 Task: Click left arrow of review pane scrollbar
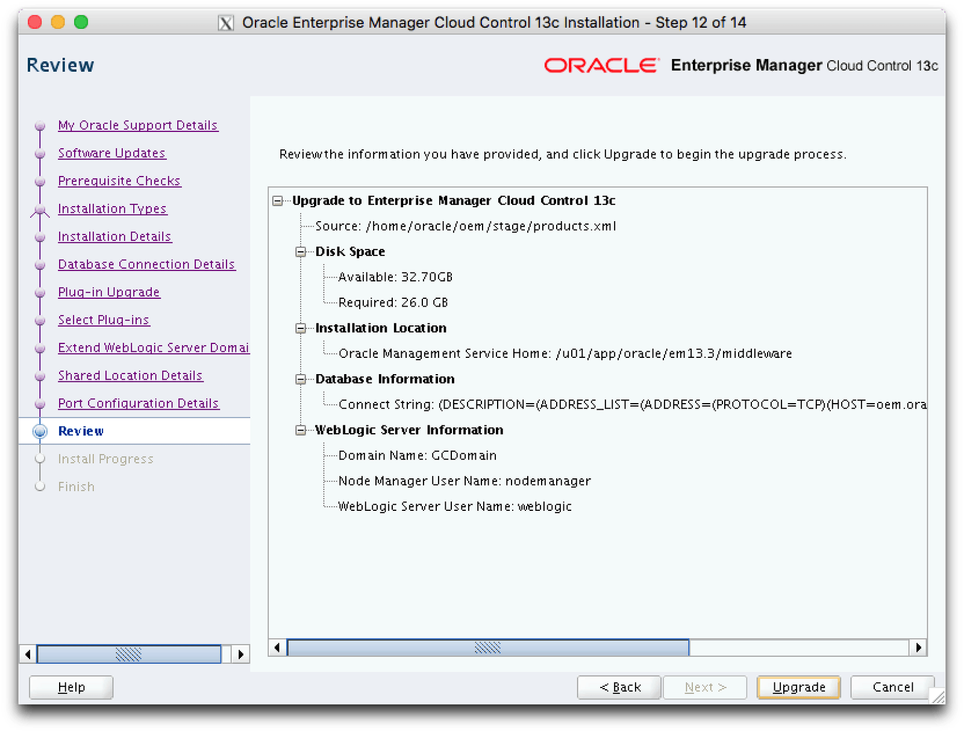tap(277, 648)
